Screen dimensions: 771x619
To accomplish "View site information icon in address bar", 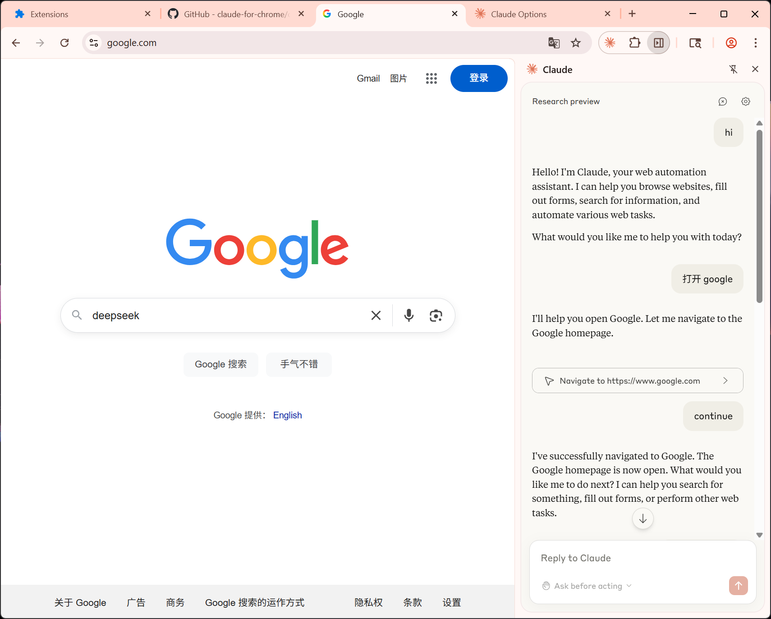I will pos(94,43).
